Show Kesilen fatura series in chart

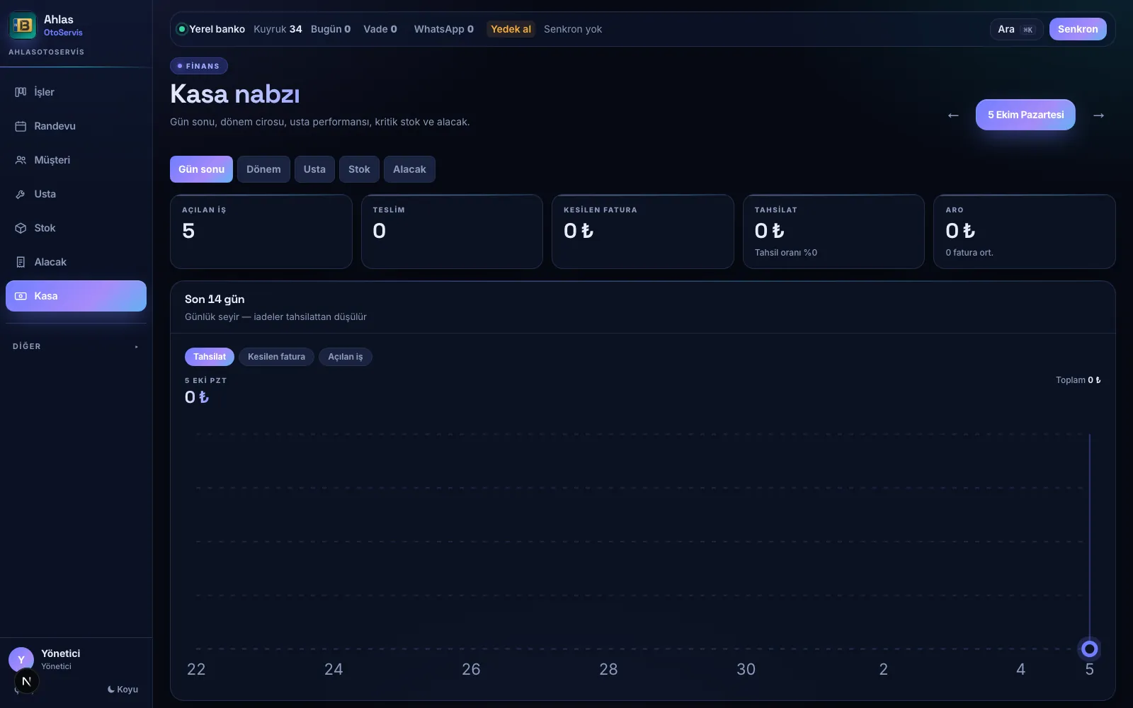[276, 357]
